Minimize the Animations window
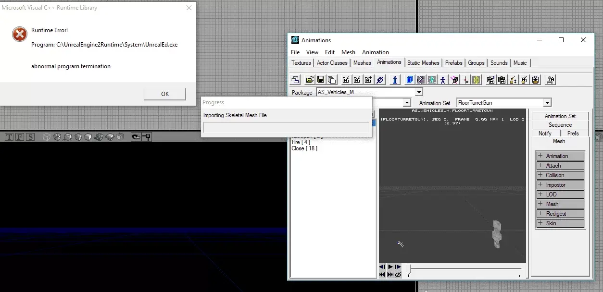This screenshot has height=292, width=603. point(539,40)
